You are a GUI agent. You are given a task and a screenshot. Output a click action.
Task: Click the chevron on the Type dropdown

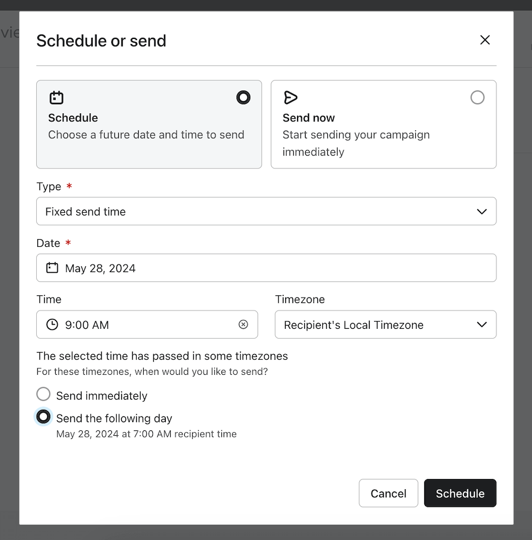pyautogui.click(x=481, y=211)
